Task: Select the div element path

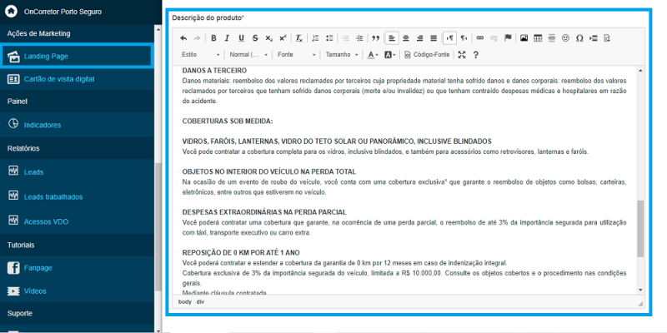Action: click(200, 301)
